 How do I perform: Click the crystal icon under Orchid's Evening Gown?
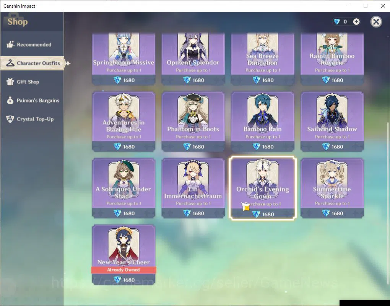pyautogui.click(x=256, y=214)
